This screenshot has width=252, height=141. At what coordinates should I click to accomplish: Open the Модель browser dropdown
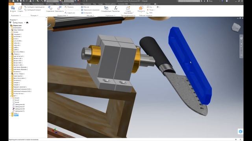click(x=13, y=20)
